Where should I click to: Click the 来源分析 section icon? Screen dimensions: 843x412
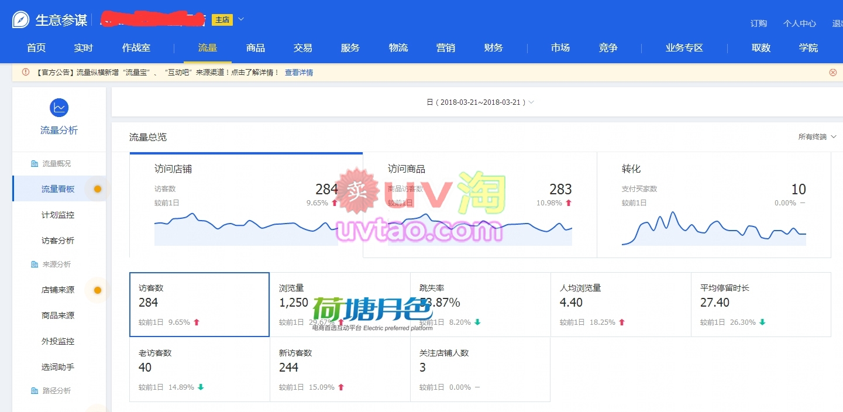(x=35, y=265)
